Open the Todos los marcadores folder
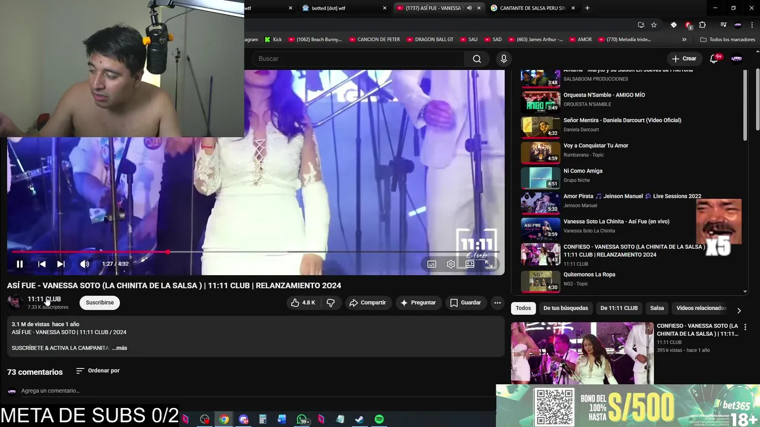 pos(727,40)
